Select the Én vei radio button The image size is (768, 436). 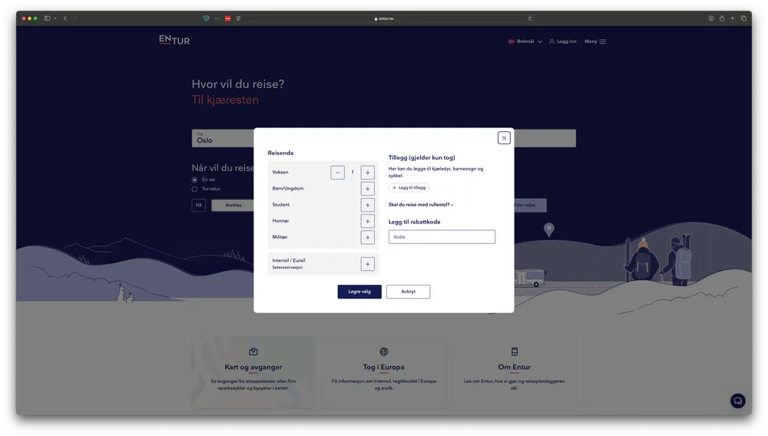(x=194, y=180)
